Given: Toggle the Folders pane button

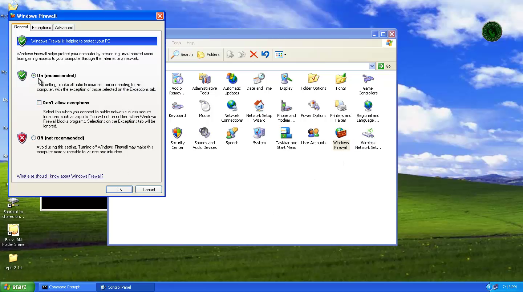Looking at the screenshot, I should click(208, 54).
